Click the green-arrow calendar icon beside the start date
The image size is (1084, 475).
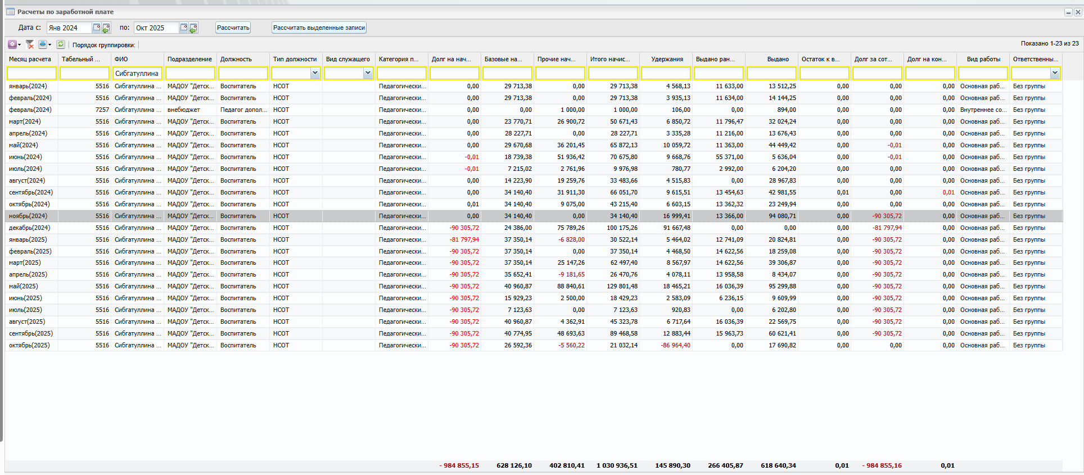click(x=106, y=28)
